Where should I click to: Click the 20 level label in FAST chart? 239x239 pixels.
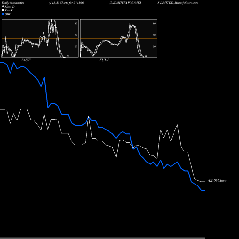76,46
